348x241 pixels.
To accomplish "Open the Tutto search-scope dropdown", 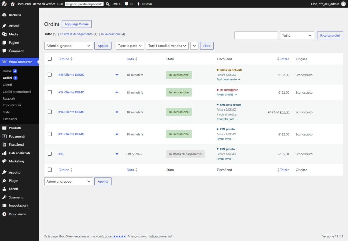I will [297, 35].
